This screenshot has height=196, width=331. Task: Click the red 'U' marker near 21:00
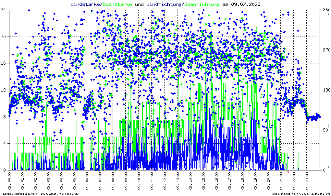pyautogui.click(x=288, y=172)
